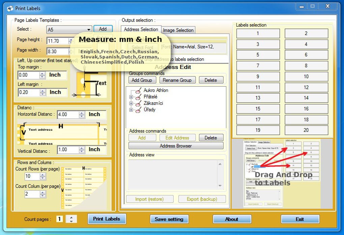Click the Count Colum. spinner arrows
Viewport: 344px width, 235px height.
[43, 194]
